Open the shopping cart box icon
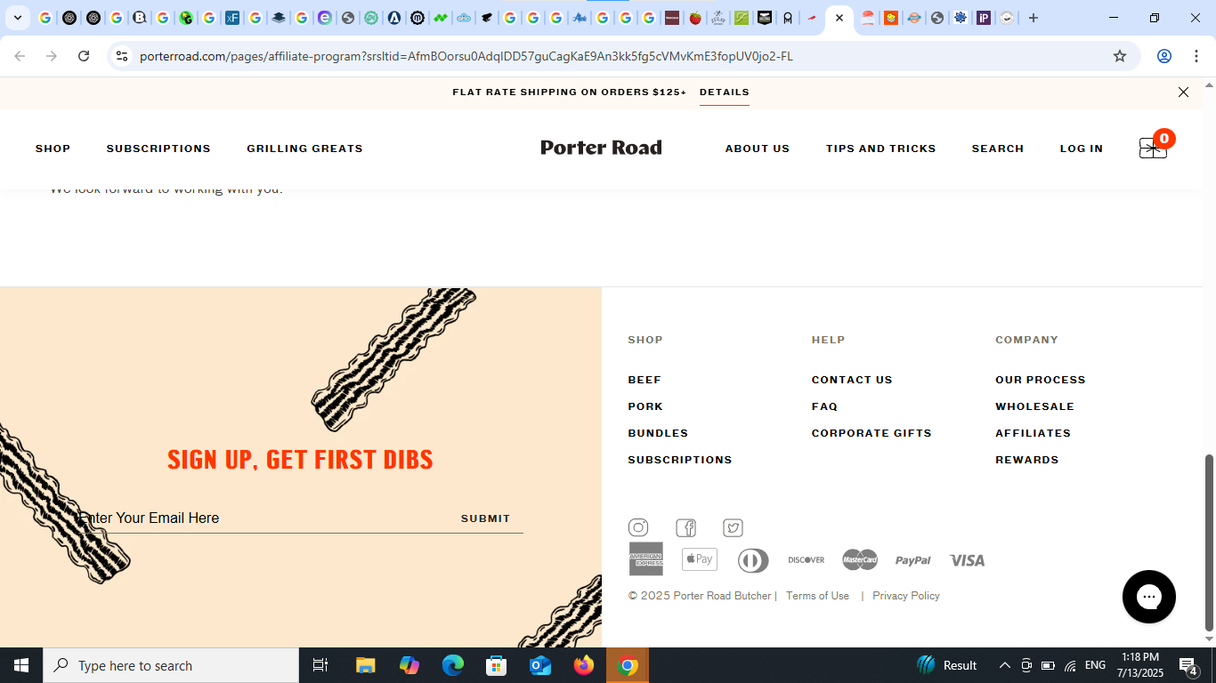 tap(1153, 148)
